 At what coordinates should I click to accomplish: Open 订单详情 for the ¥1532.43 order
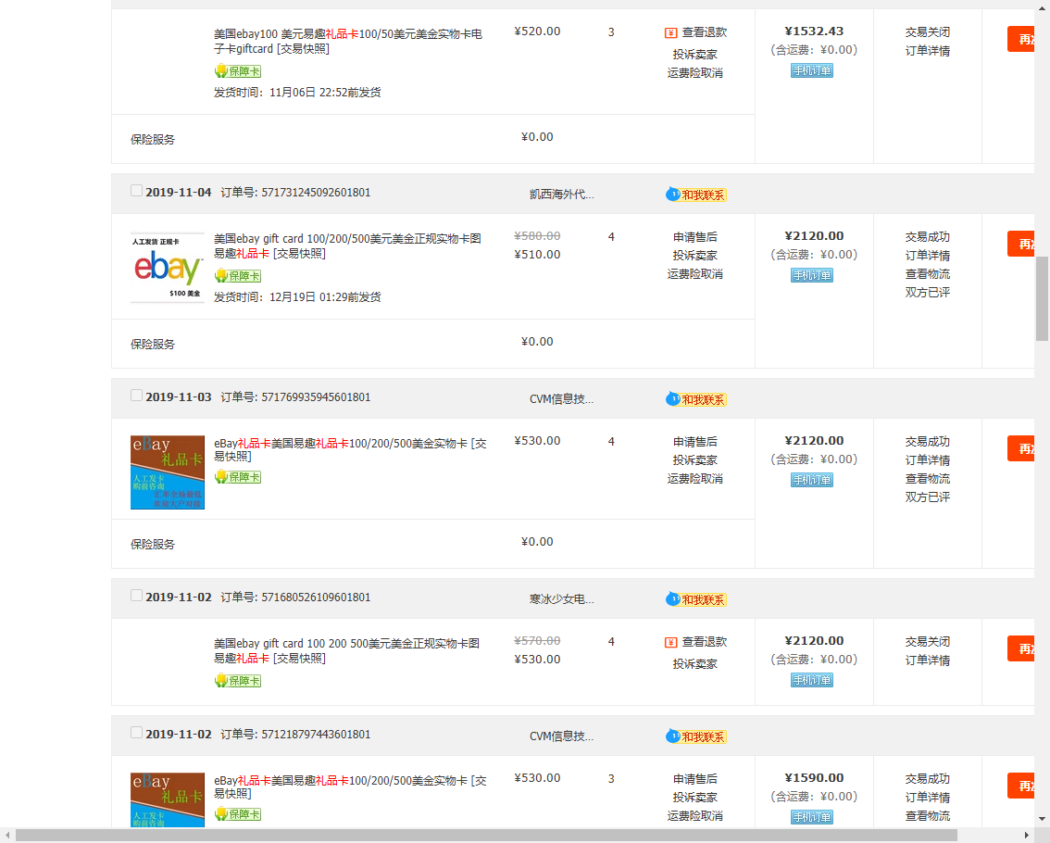928,51
